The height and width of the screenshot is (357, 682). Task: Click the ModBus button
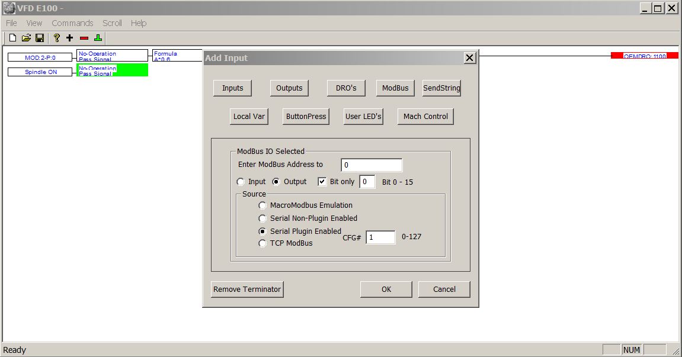coord(395,88)
